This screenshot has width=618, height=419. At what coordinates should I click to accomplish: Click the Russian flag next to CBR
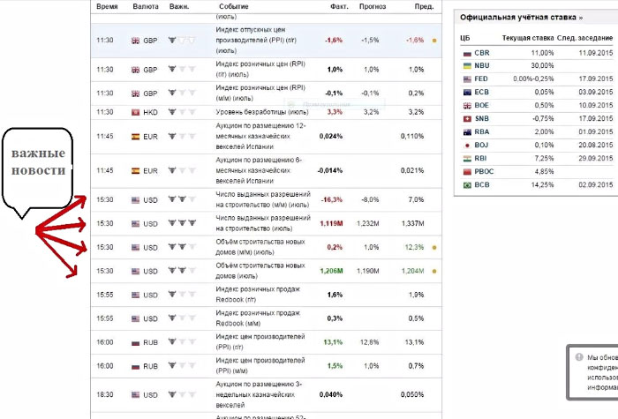tap(466, 53)
